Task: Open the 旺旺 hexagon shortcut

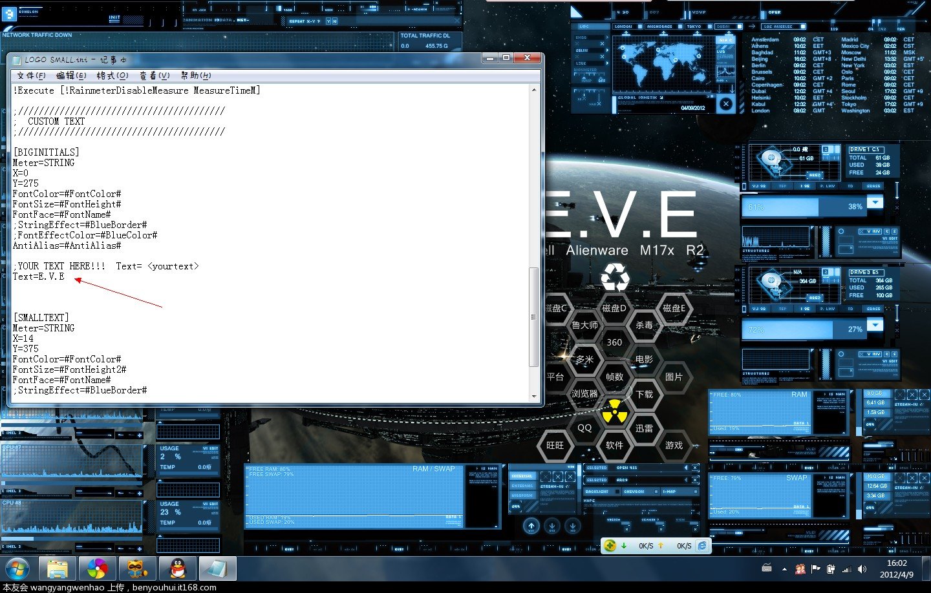Action: click(x=555, y=445)
